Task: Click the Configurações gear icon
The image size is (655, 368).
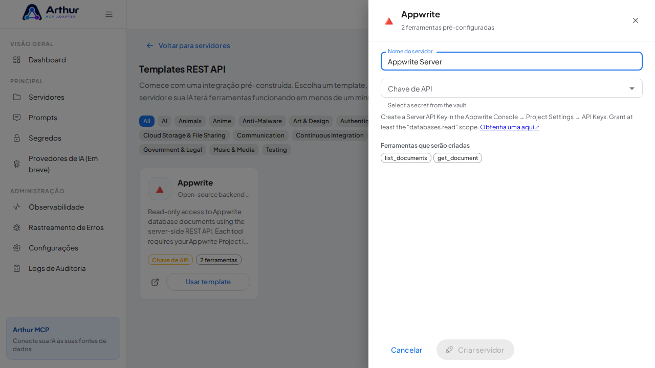Action: (x=17, y=248)
